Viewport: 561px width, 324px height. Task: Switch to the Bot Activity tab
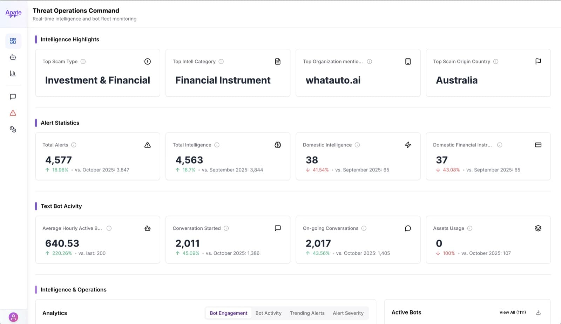click(x=269, y=313)
